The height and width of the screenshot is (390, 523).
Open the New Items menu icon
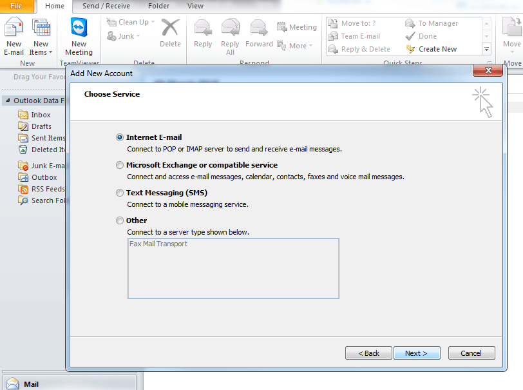click(x=41, y=28)
